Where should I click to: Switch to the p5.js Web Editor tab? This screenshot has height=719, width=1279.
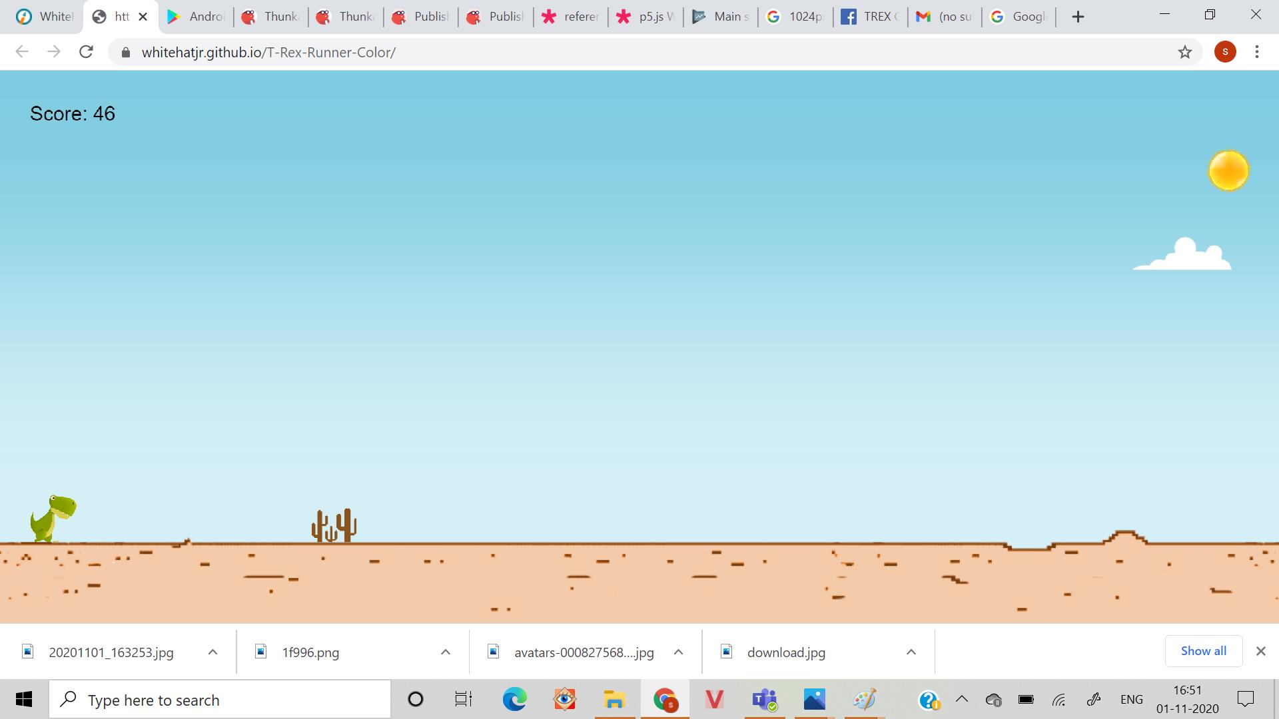(645, 17)
